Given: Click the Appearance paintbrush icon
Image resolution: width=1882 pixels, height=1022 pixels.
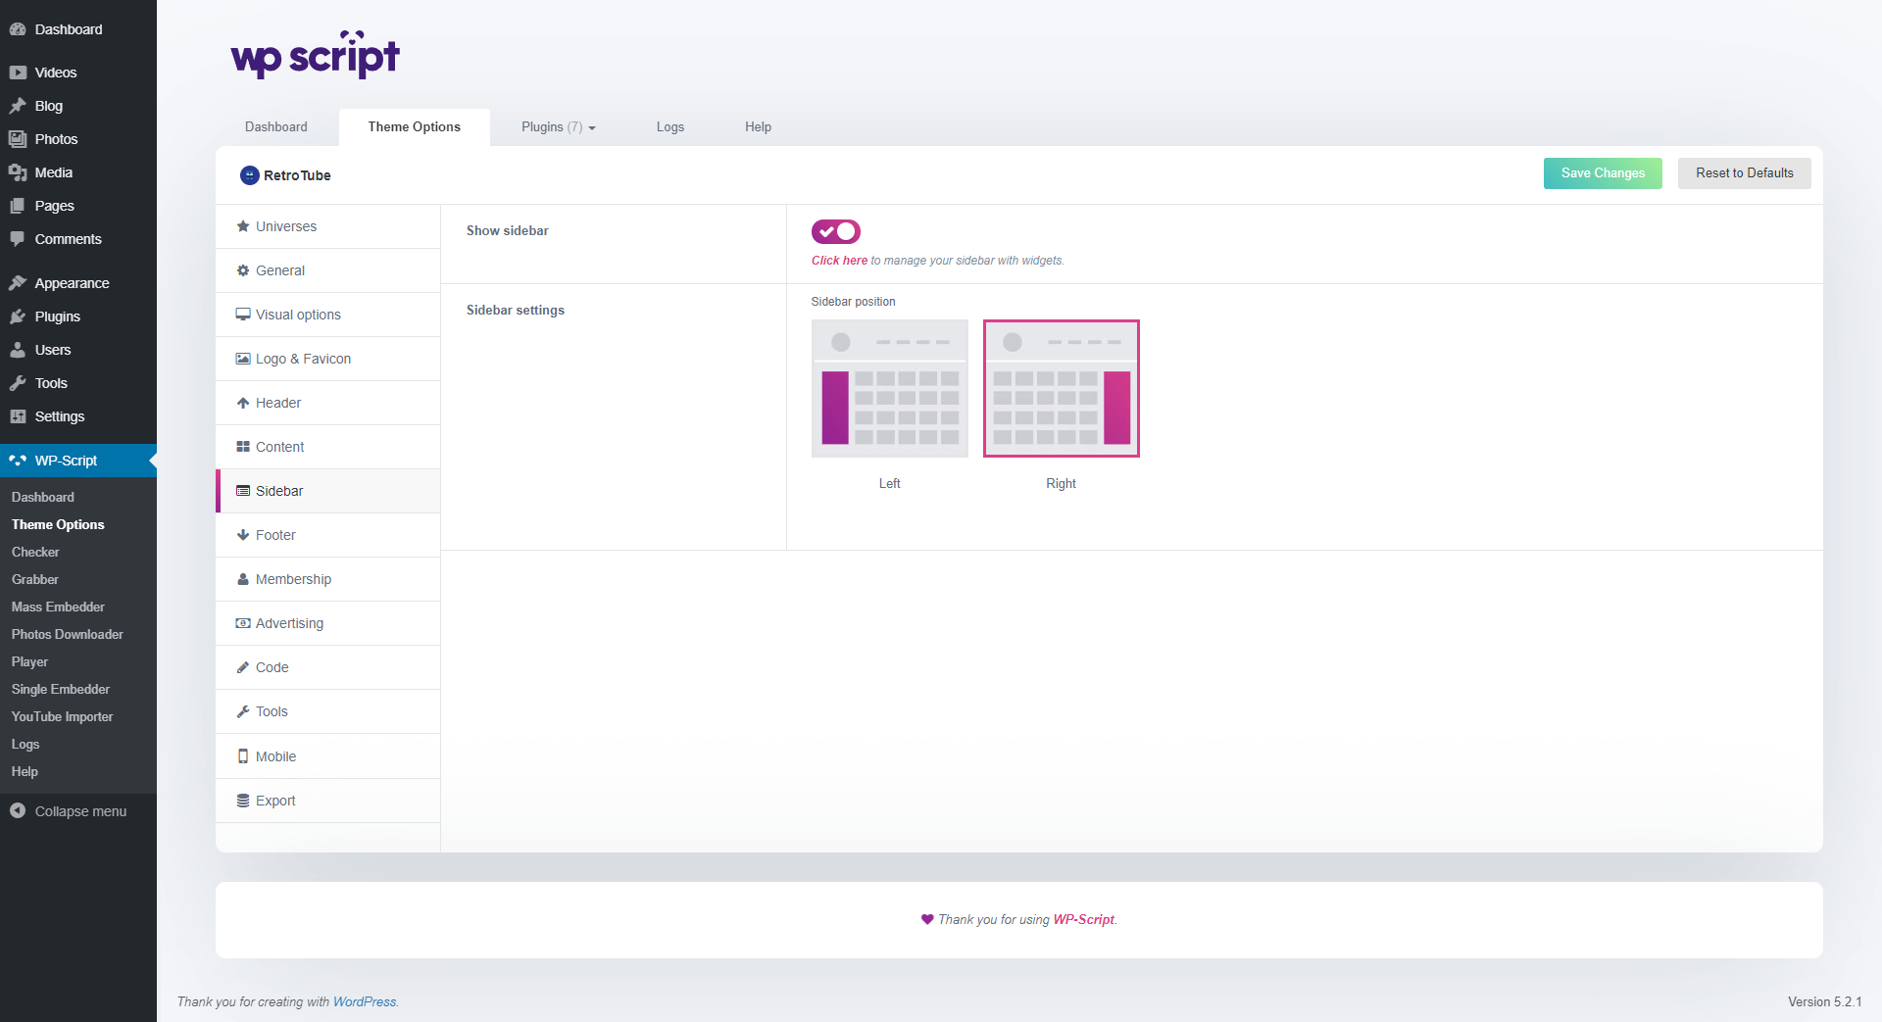Looking at the screenshot, I should 18,283.
